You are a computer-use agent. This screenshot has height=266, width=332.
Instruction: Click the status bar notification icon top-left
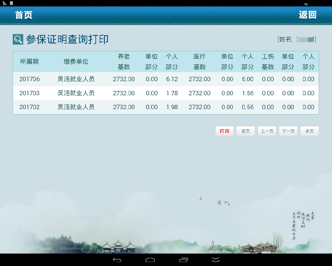click(5, 3)
